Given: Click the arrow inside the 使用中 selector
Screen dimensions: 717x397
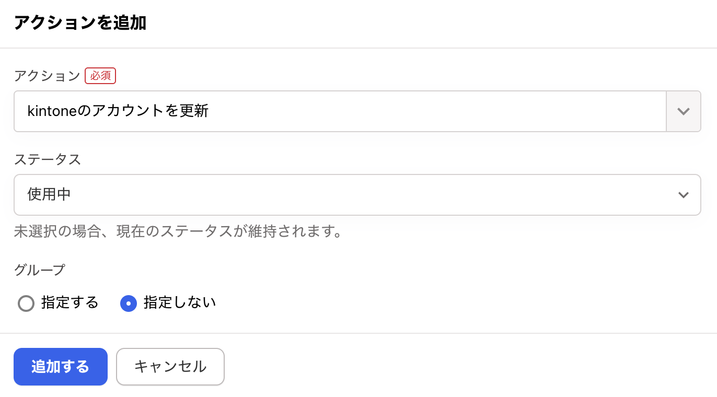Looking at the screenshot, I should 683,195.
